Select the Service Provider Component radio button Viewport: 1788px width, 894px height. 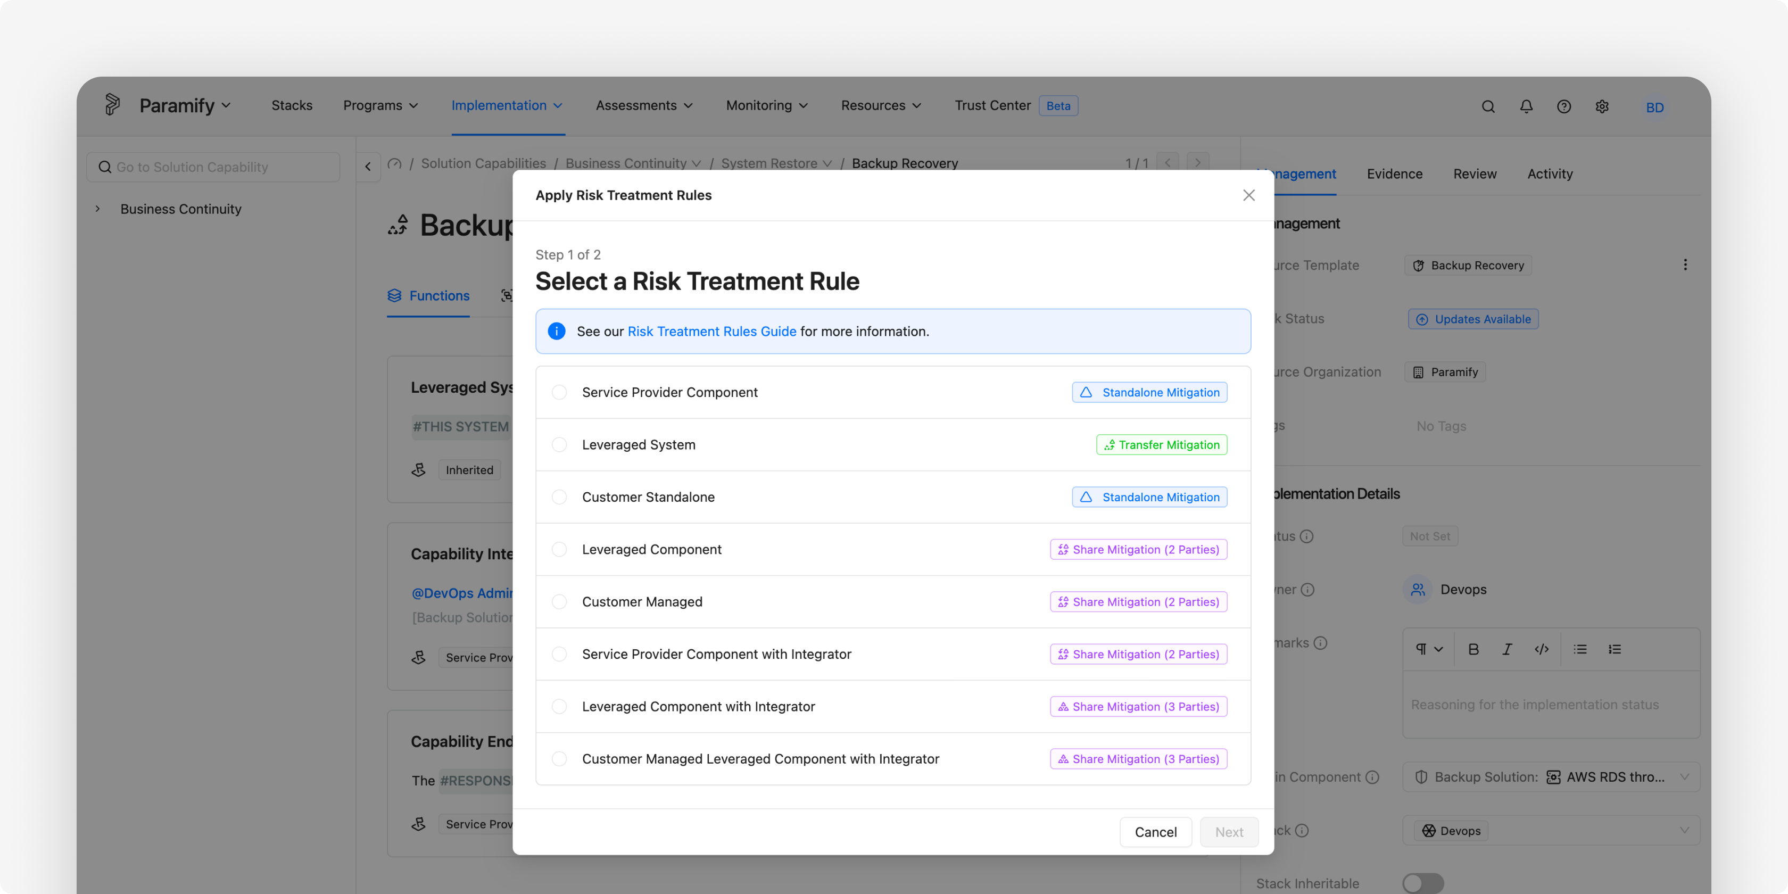point(559,392)
